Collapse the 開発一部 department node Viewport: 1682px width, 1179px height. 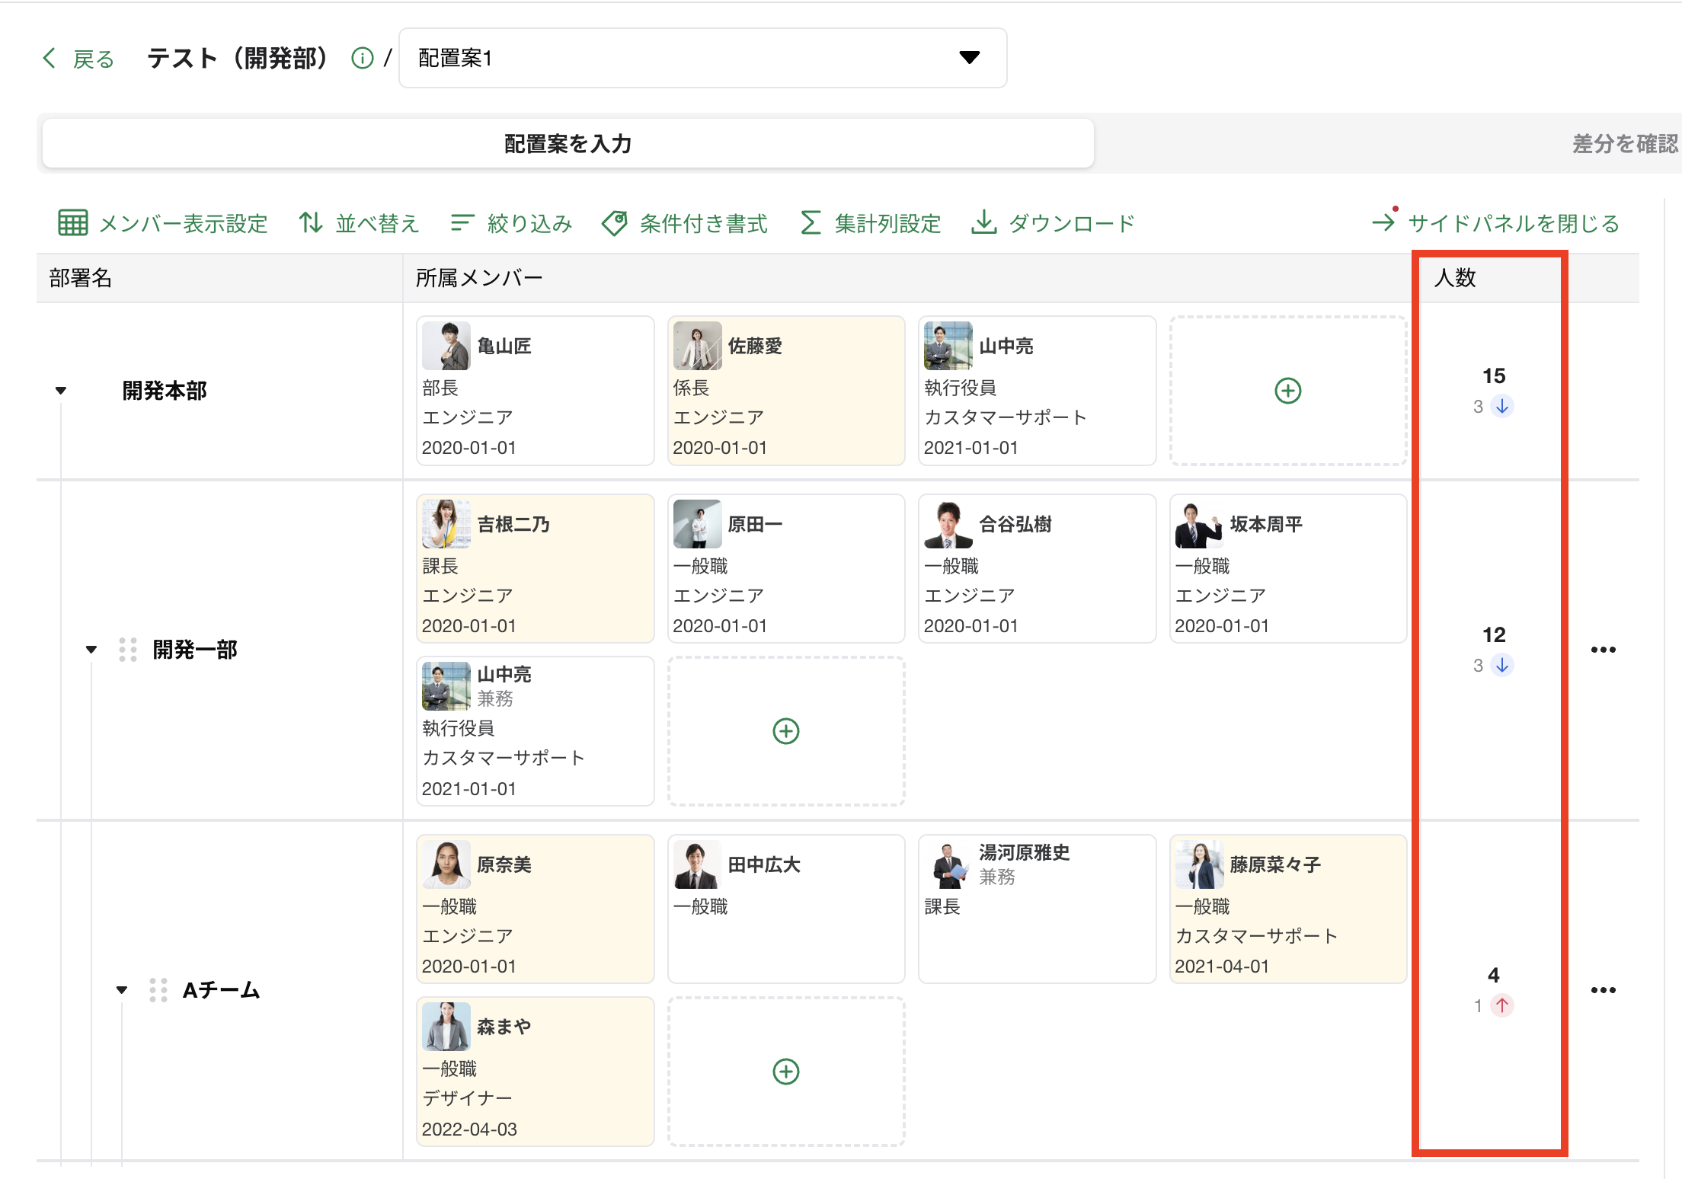click(x=91, y=650)
